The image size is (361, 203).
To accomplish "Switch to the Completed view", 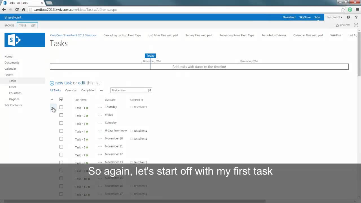I will pos(88,90).
